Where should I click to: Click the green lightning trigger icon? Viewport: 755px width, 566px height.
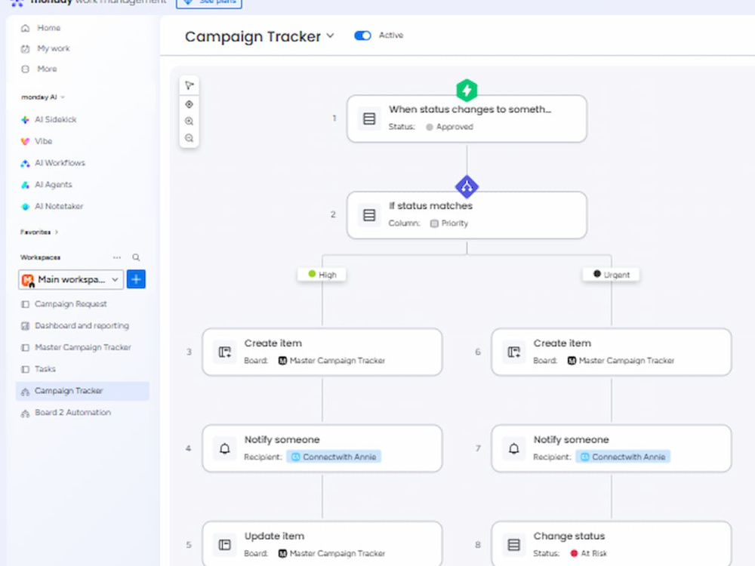point(467,90)
